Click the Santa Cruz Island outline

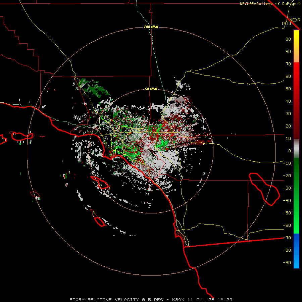(x=23, y=136)
